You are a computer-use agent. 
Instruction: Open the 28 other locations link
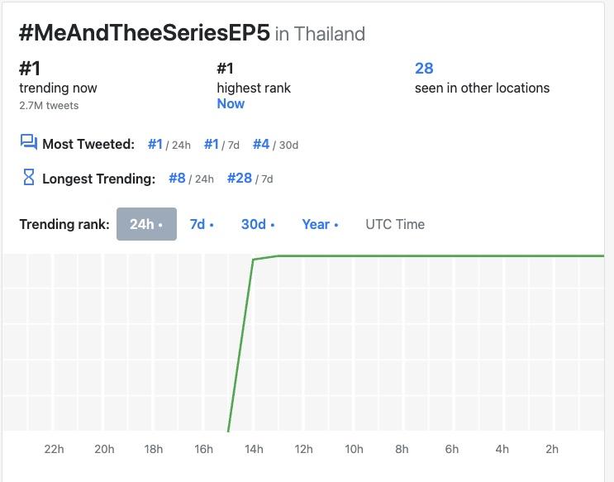click(x=424, y=69)
